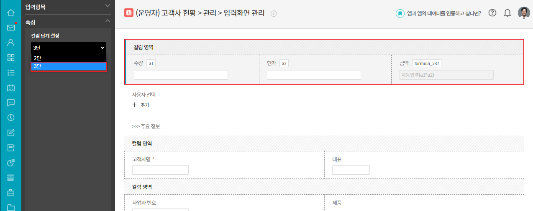Click the 대표 input field
533x211 pixels.
[351, 170]
